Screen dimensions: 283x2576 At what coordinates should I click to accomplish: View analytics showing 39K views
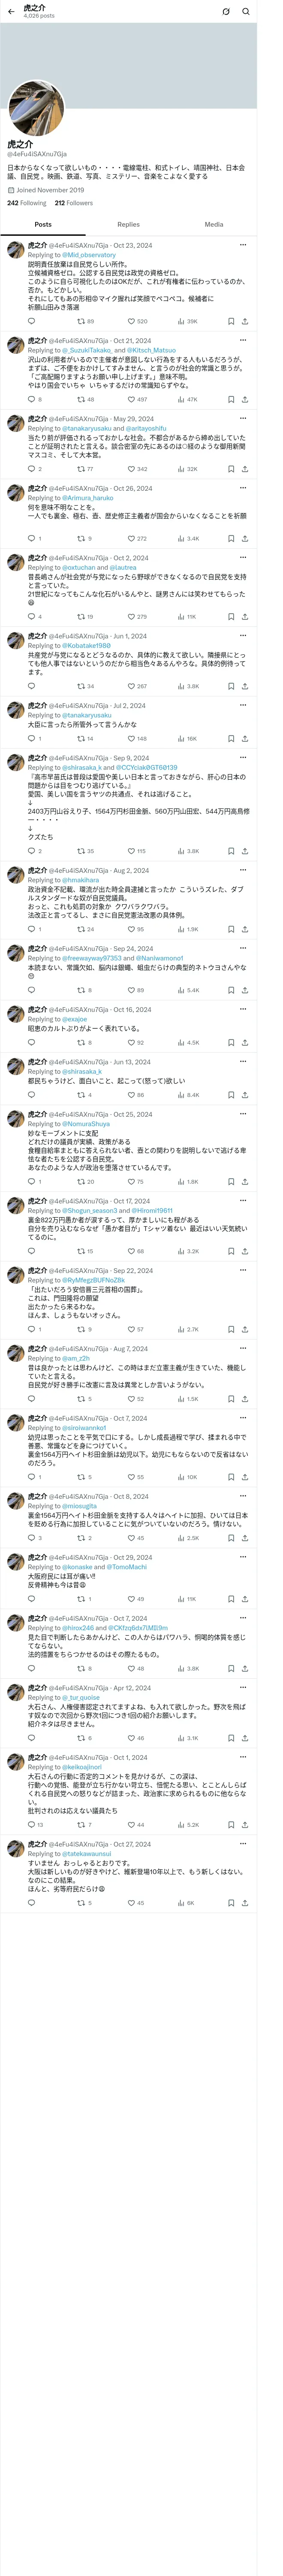coord(187,322)
